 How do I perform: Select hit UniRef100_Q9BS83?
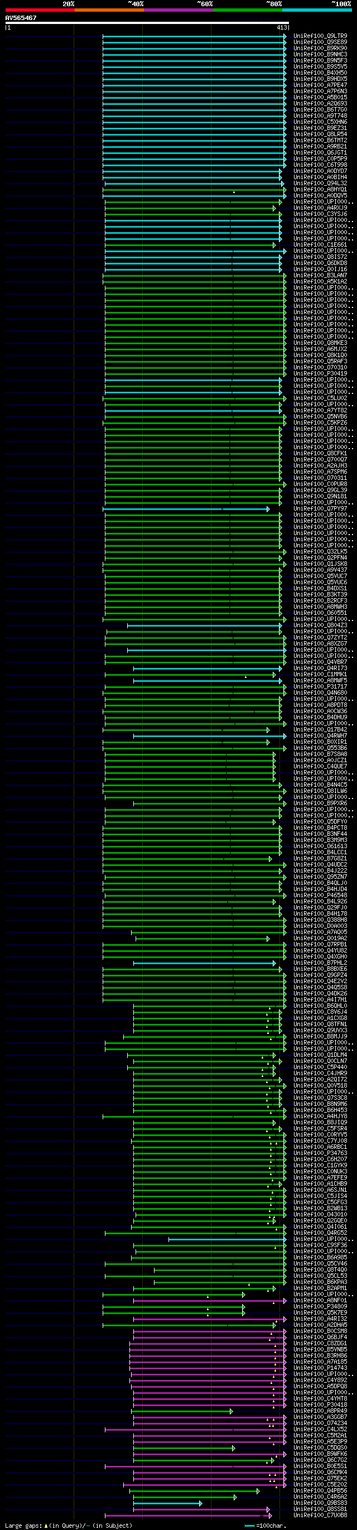click(320, 1503)
